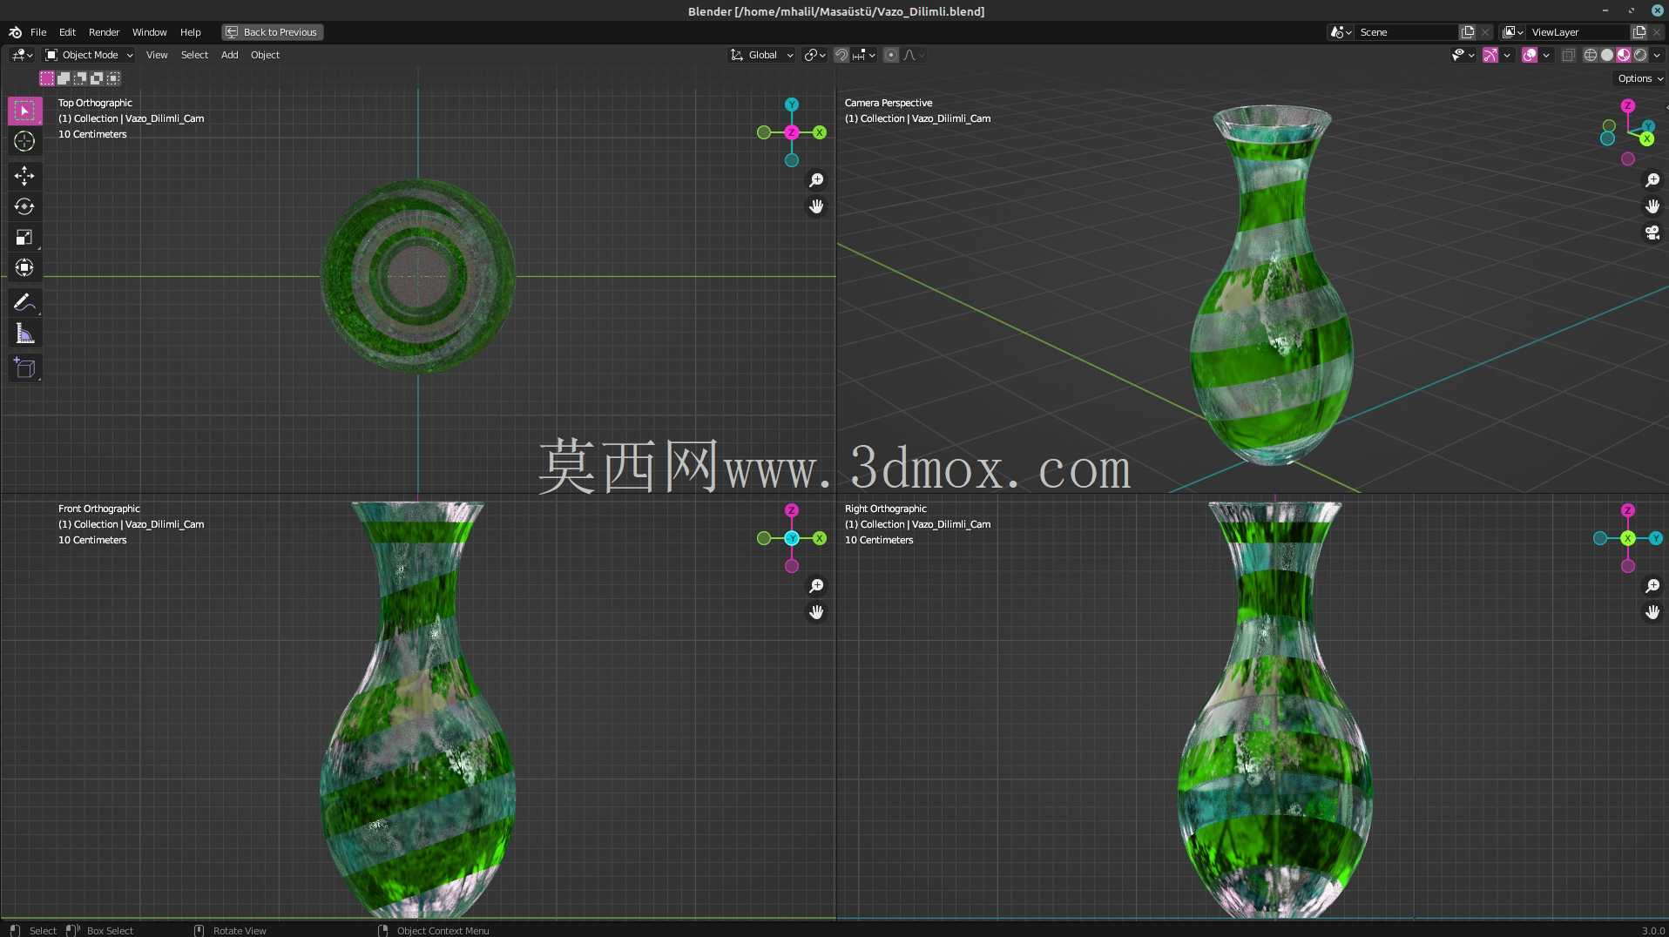This screenshot has width=1669, height=937.
Task: Select the Measure tool
Action: [x=24, y=334]
